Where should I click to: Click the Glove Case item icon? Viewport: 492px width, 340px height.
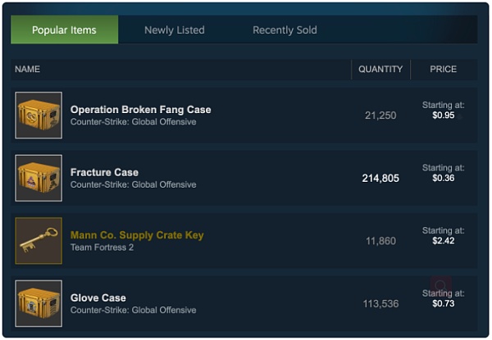(39, 303)
